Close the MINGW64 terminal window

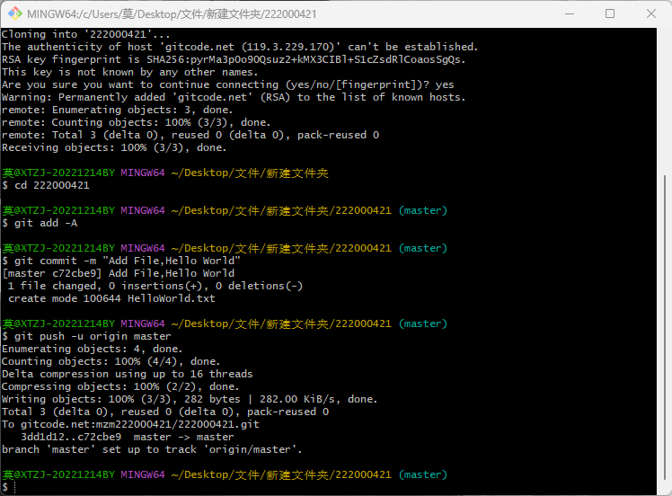(651, 13)
